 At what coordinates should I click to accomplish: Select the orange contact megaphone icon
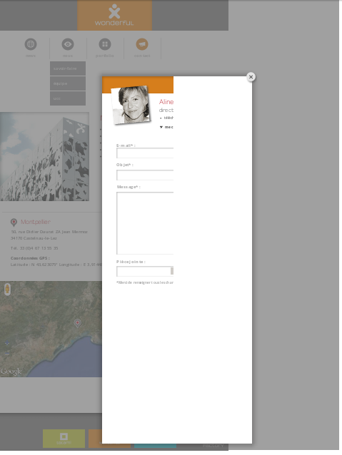pyautogui.click(x=142, y=44)
